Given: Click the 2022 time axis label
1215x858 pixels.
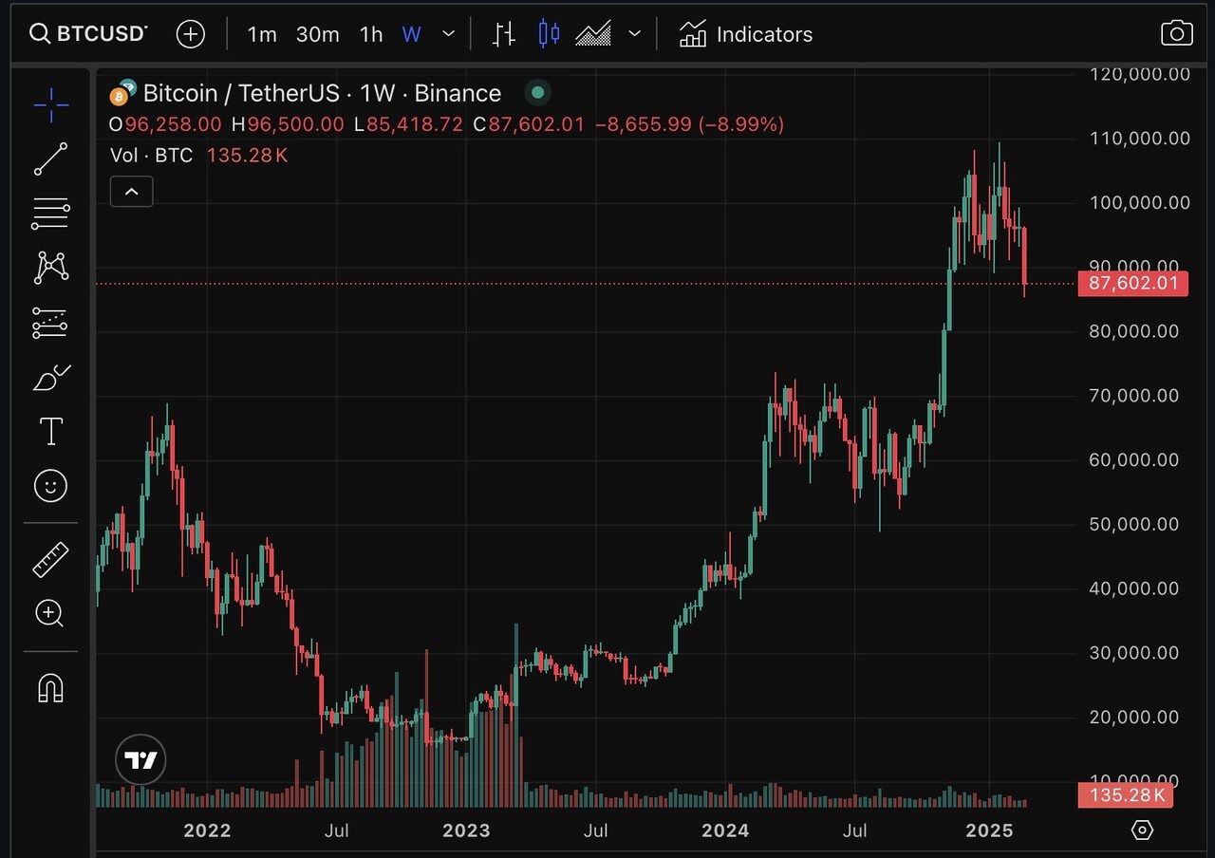Looking at the screenshot, I should click(x=207, y=830).
